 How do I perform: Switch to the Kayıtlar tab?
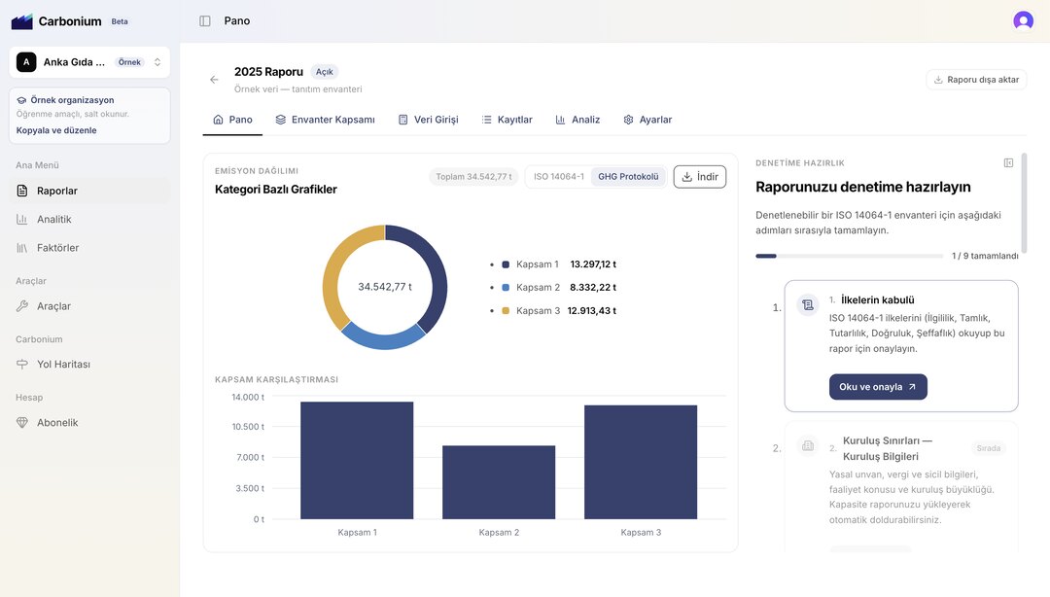[507, 120]
